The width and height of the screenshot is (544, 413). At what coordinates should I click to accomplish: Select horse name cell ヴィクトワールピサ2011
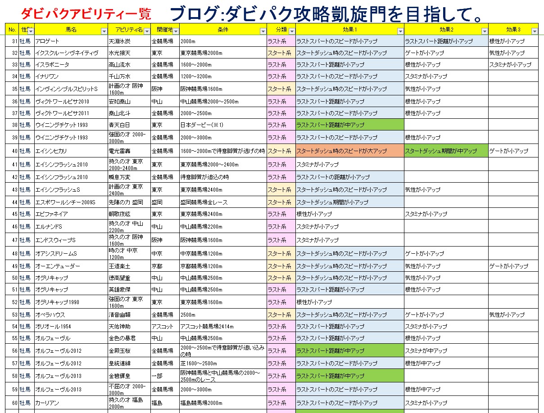71,113
